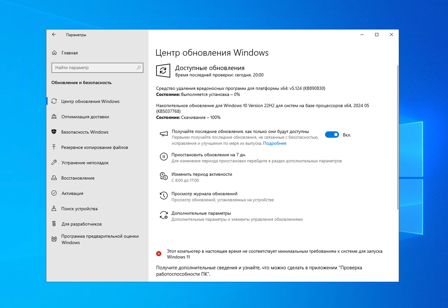
Task: Click the history icon for журнал обновлений
Action: pyautogui.click(x=164, y=196)
